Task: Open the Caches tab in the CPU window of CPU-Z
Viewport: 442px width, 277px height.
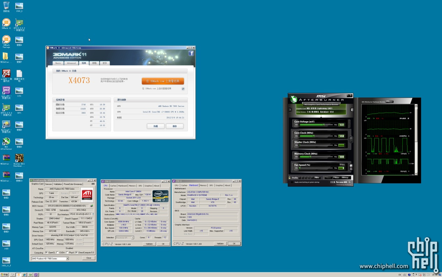Action: 113,186
